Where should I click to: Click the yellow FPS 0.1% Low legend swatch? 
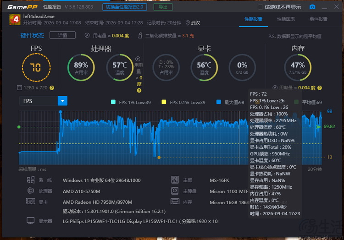[x=164, y=102]
